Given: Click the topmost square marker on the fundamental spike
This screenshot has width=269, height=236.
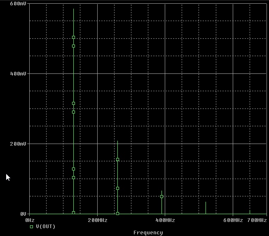Looking at the screenshot, I should tap(73, 37).
